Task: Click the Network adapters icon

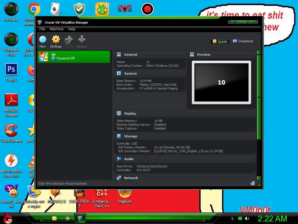Action: pos(119,178)
